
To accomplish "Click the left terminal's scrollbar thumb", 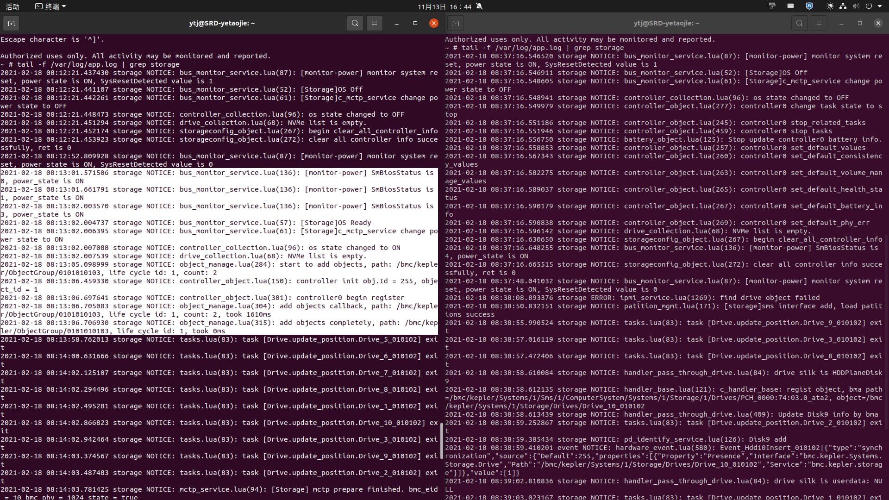I will click(x=441, y=441).
